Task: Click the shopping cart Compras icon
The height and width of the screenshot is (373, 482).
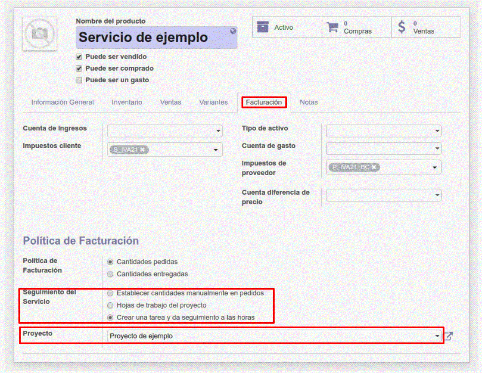Action: [x=333, y=27]
